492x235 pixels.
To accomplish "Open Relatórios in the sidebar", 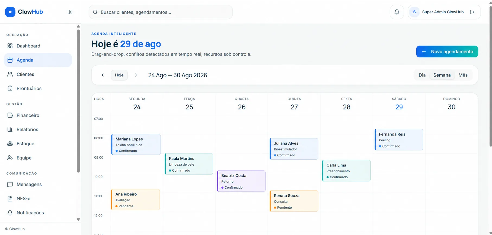I will (38, 129).
